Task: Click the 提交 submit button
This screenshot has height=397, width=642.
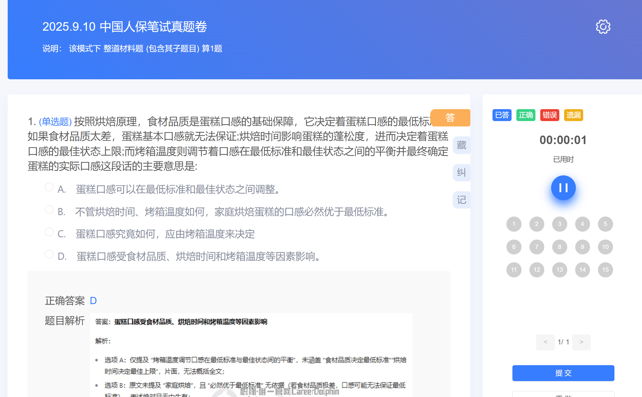Action: click(563, 373)
